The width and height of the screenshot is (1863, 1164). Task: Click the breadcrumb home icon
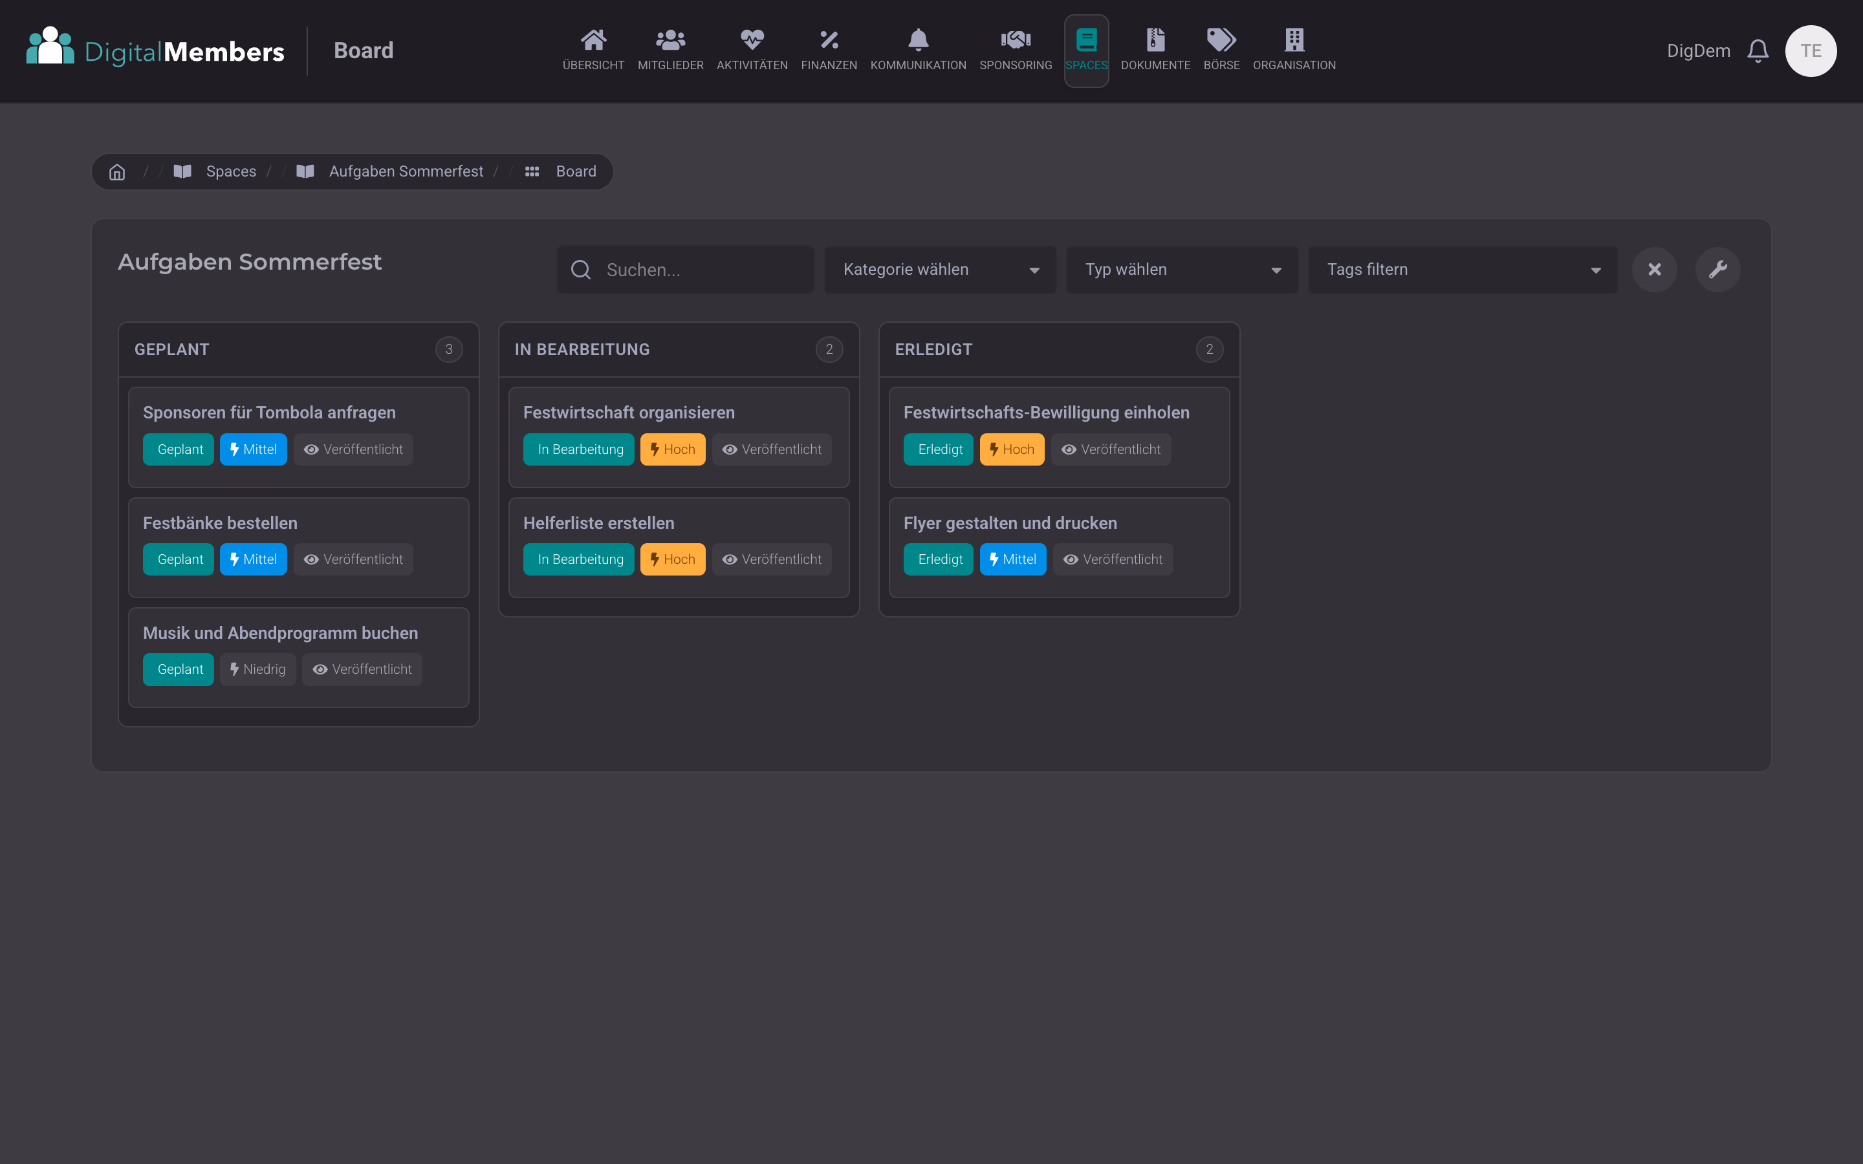coord(117,171)
